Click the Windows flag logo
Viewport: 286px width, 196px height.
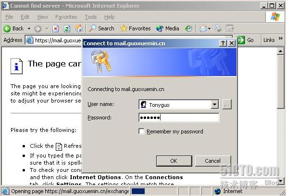click(275, 17)
